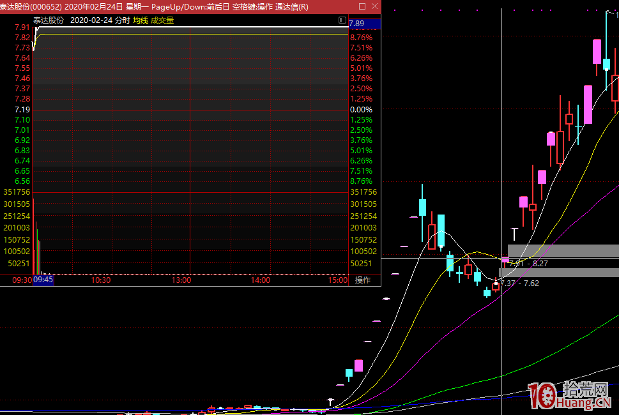
Task: Select the 7.89 current price tag
Action: (356, 24)
